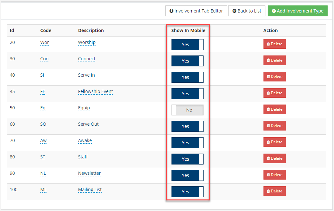Edit the Fellowship Event description
The height and width of the screenshot is (211, 334).
click(96, 91)
